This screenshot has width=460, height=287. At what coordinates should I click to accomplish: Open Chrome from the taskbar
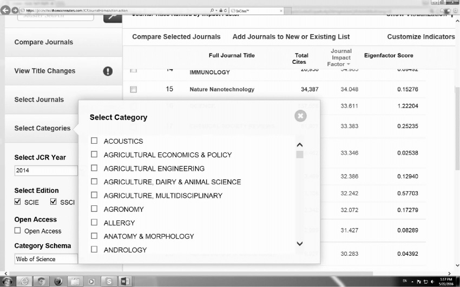pos(41,282)
